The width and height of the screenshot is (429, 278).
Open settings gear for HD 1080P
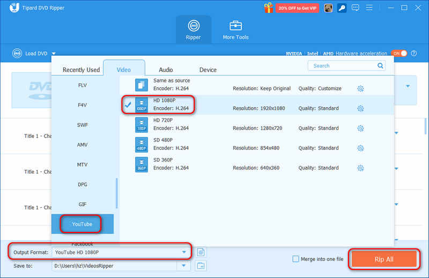pos(360,109)
